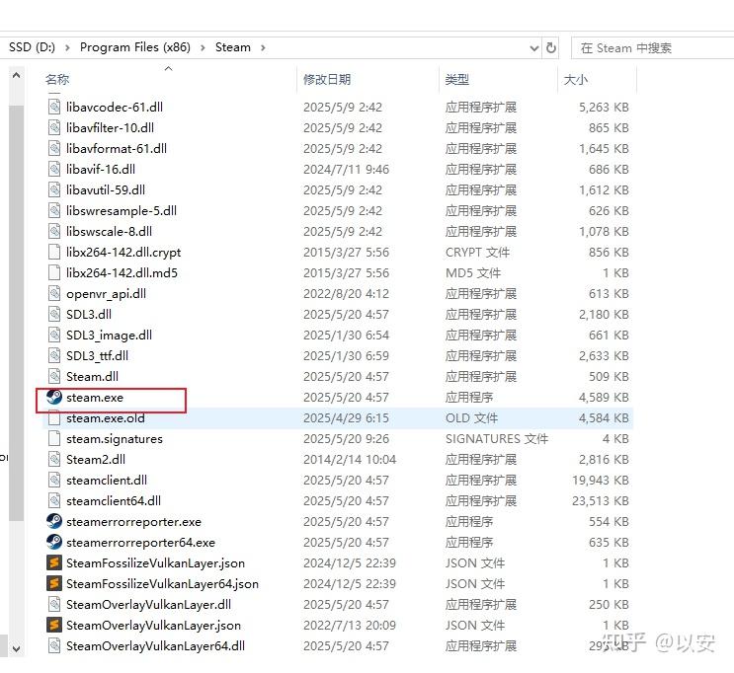Click the libavif-16.dll file icon
This screenshot has height=673, width=734.
[54, 170]
